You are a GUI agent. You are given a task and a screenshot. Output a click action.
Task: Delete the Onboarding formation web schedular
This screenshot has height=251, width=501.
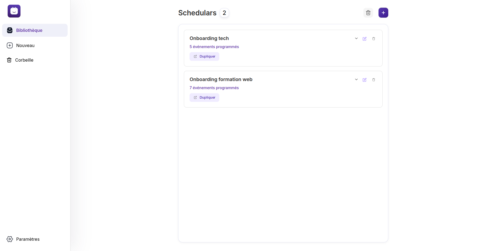(x=374, y=80)
